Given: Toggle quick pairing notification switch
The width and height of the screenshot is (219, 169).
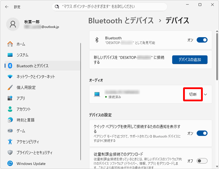Looking at the screenshot, I should [x=202, y=133].
